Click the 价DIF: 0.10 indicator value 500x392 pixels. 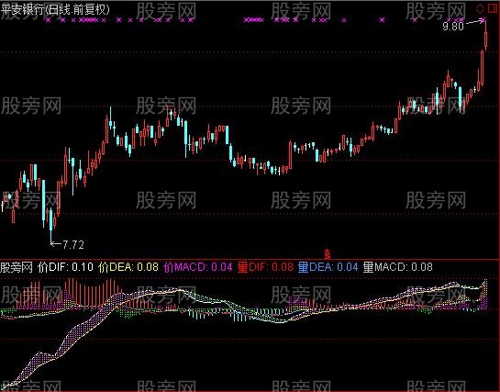65,266
